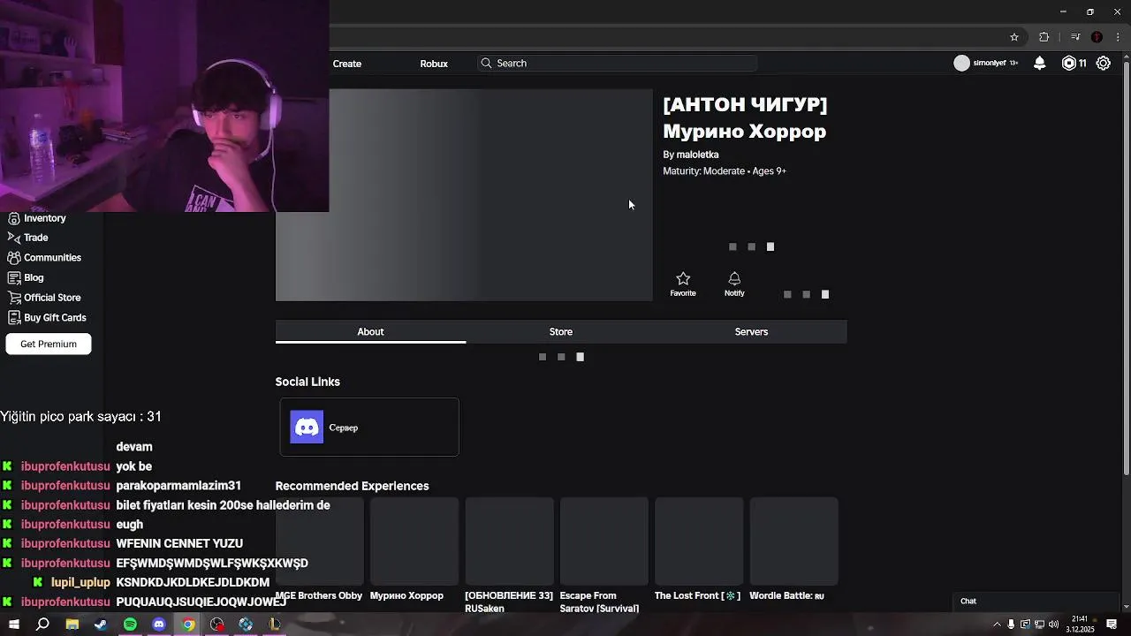Viewport: 1131px width, 636px height.
Task: Click the page vertical scrollbar thumb
Action: coord(1126,270)
